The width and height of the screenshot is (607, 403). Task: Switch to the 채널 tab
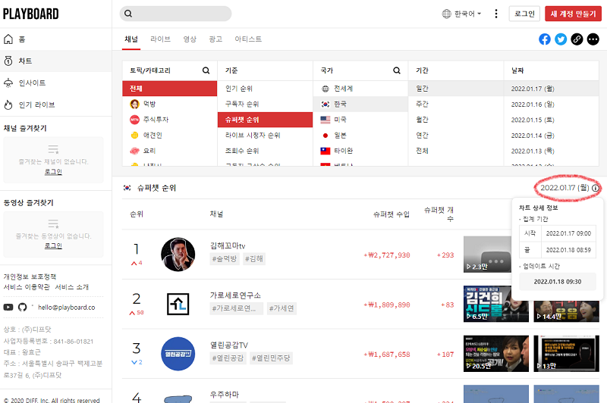click(x=131, y=39)
